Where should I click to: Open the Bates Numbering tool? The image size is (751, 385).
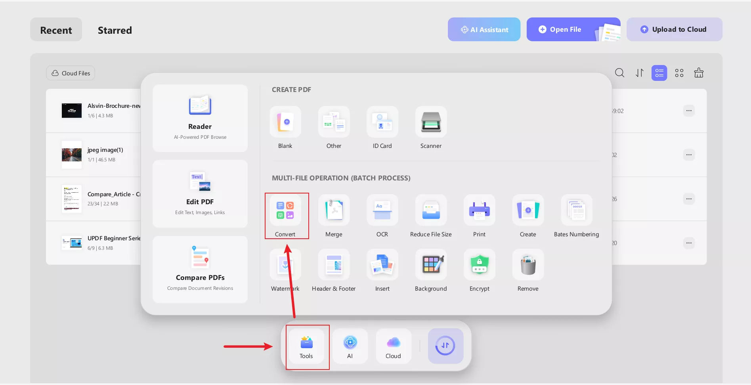click(x=576, y=211)
